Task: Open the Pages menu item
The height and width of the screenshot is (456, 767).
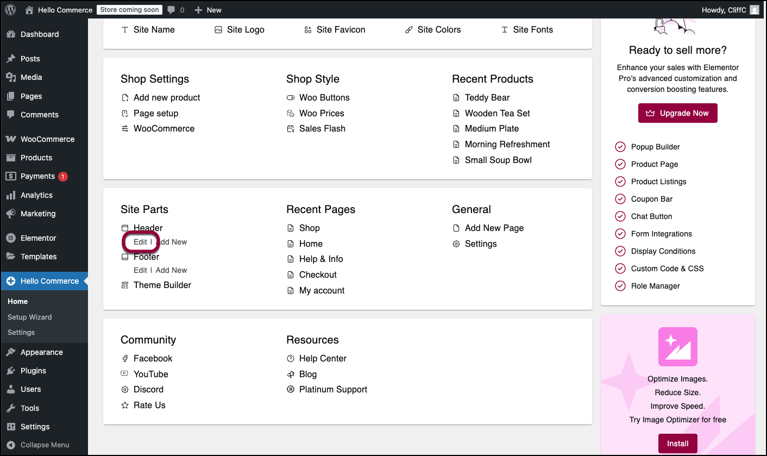Action: click(44, 96)
